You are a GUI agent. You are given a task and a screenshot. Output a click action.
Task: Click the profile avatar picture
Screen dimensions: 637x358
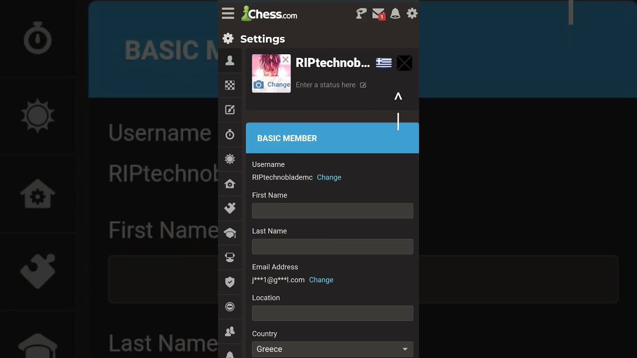pos(271,73)
